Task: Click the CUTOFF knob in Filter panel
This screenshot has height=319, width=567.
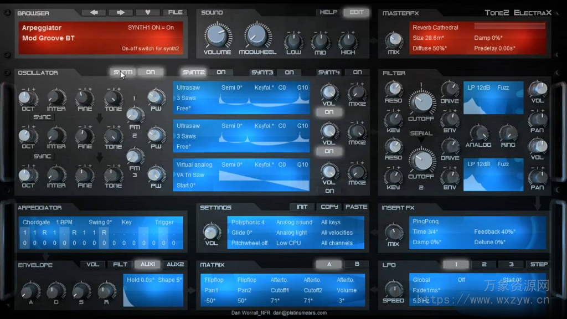Action: (x=421, y=101)
